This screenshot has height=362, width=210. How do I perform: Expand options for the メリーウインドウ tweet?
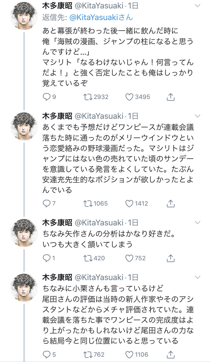[x=198, y=116]
